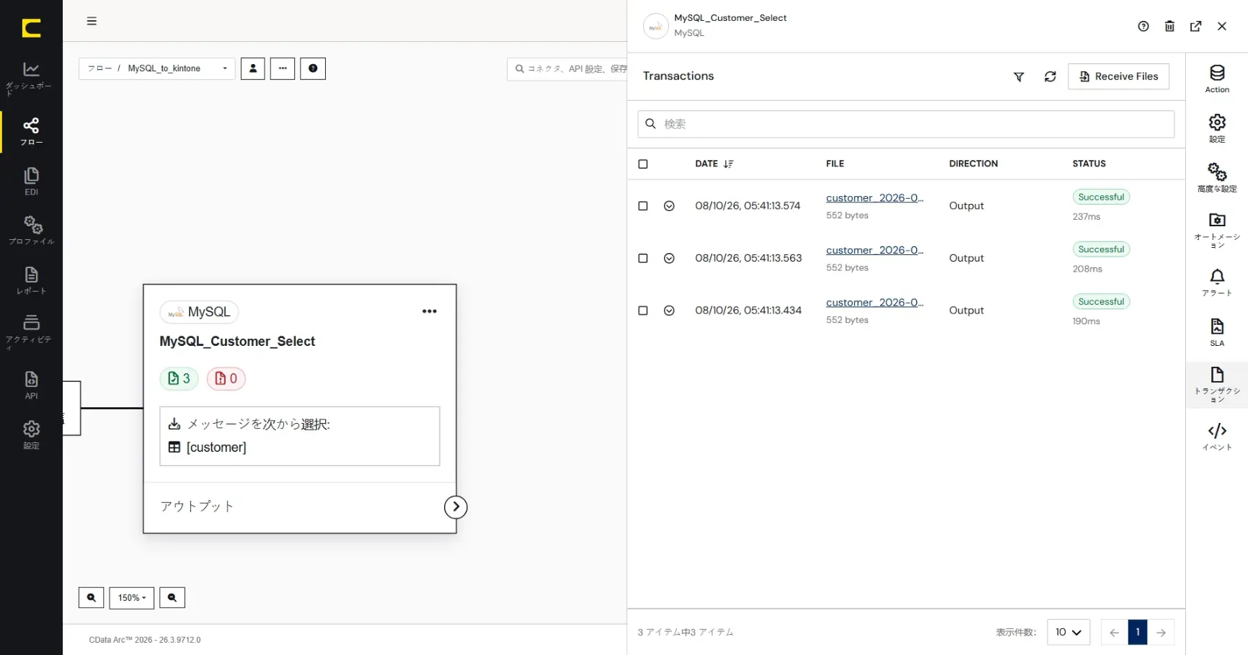Open the EDI section in sidebar
Screen dimensions: 1248x655
point(31,182)
